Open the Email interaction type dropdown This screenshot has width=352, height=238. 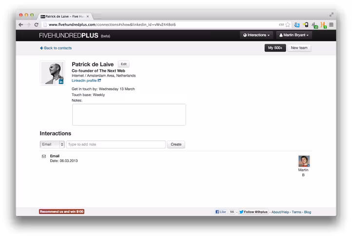(52, 144)
